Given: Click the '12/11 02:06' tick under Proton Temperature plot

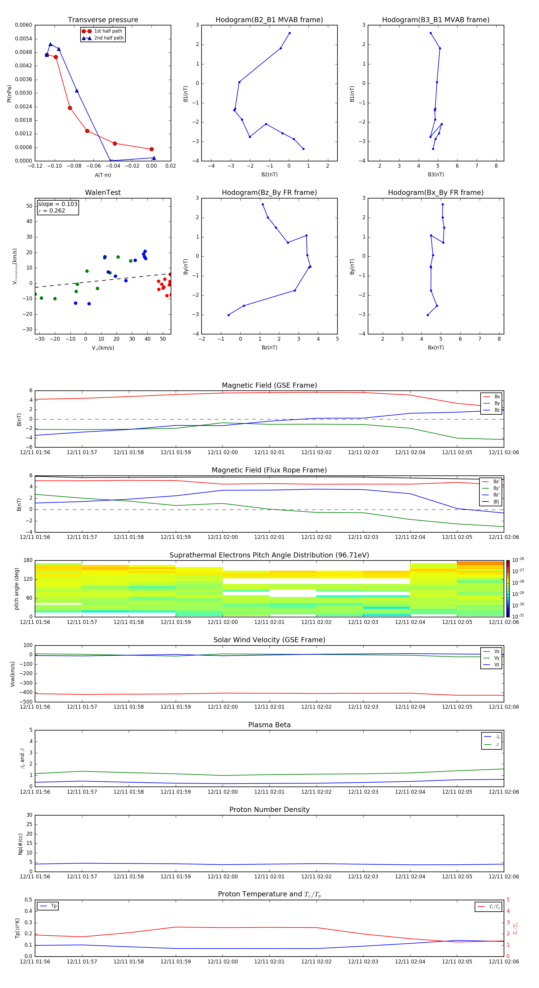Looking at the screenshot, I should click(504, 962).
